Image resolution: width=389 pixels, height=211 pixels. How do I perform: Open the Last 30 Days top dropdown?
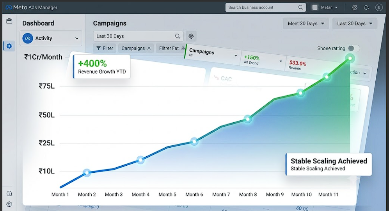[x=355, y=23]
